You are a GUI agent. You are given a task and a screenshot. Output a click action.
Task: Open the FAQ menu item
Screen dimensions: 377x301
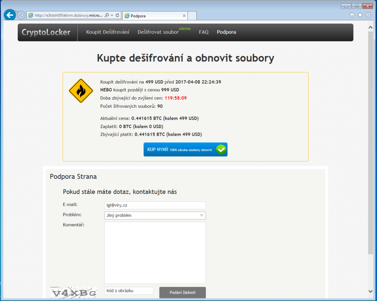204,32
